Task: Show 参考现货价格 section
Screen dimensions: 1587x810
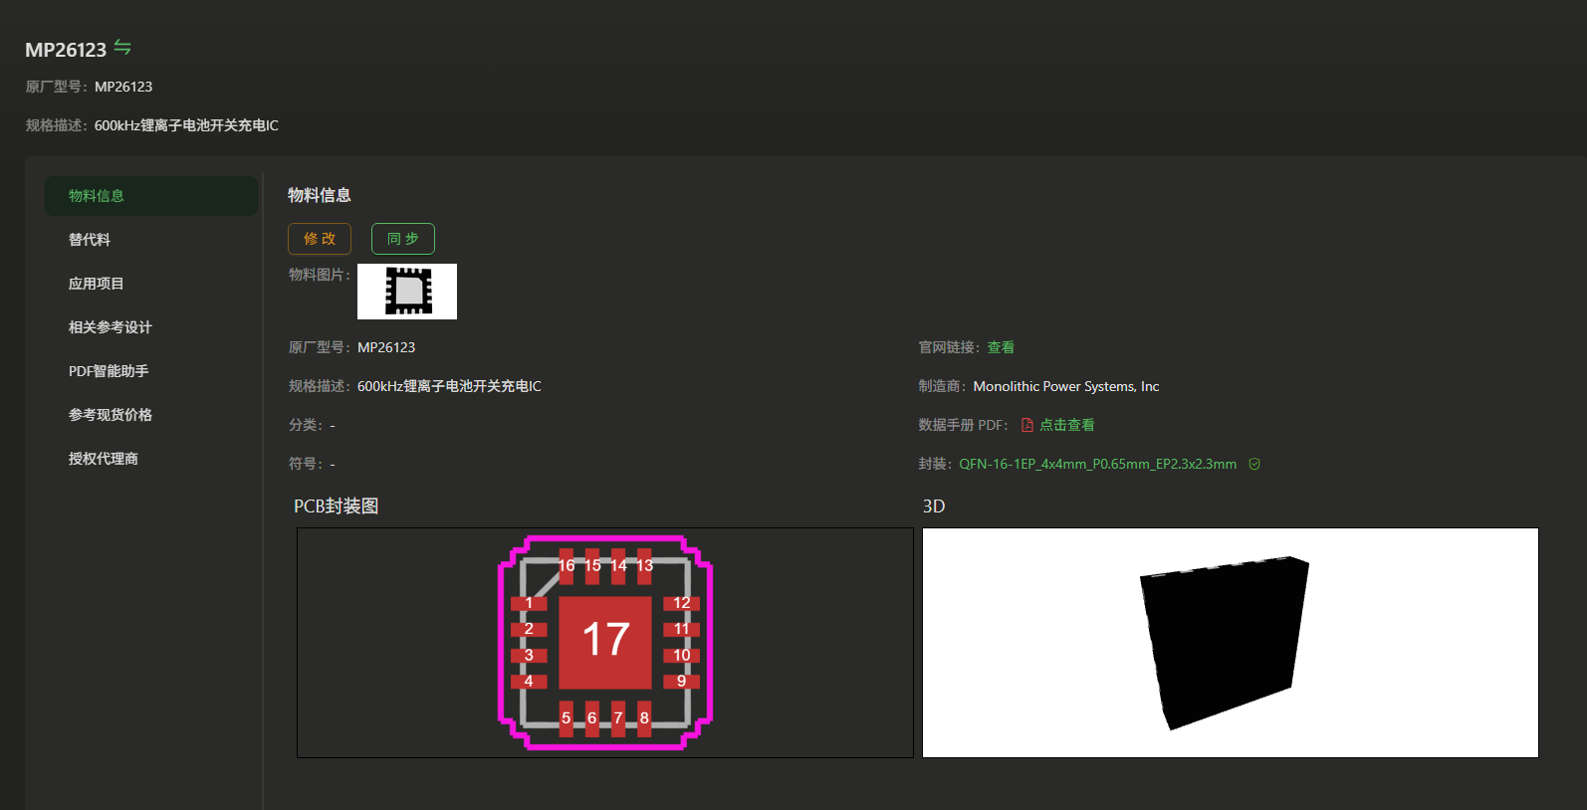Action: pyautogui.click(x=110, y=415)
